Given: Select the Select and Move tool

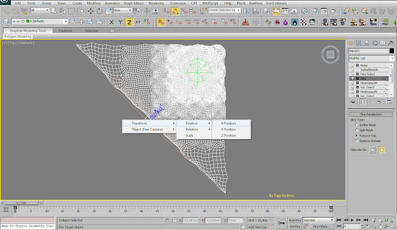Looking at the screenshot, I should pyautogui.click(x=91, y=11).
